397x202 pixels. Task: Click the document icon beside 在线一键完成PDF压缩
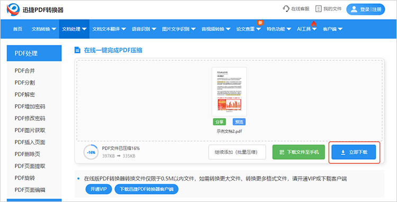pyautogui.click(x=77, y=50)
